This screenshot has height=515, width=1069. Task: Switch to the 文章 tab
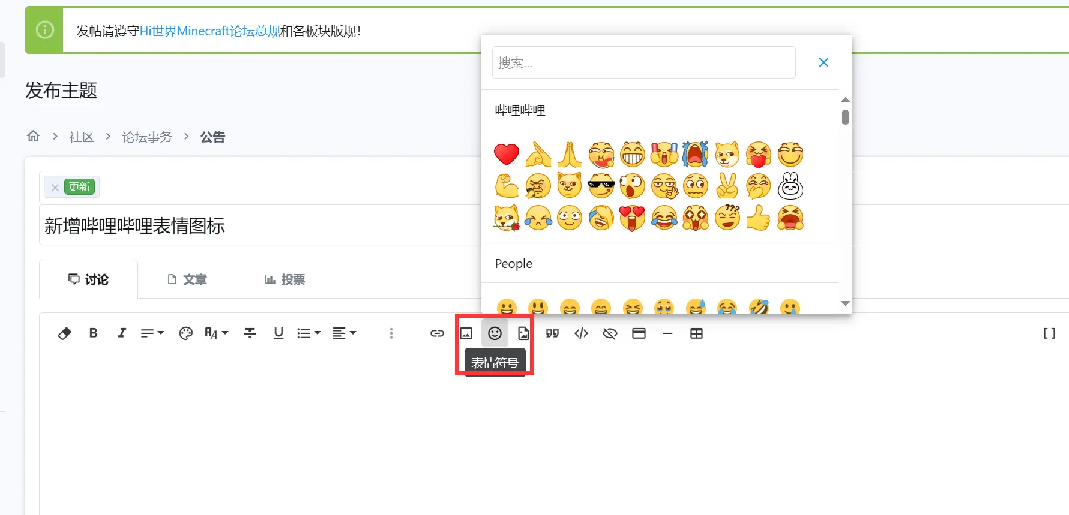pos(187,279)
